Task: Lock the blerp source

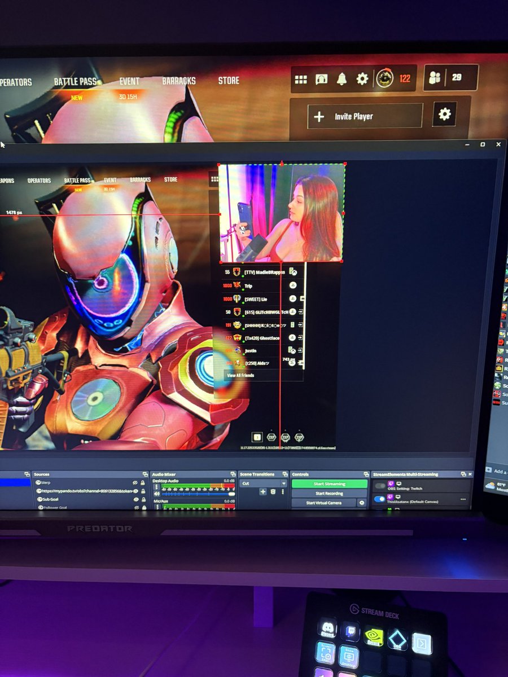Action: [143, 483]
